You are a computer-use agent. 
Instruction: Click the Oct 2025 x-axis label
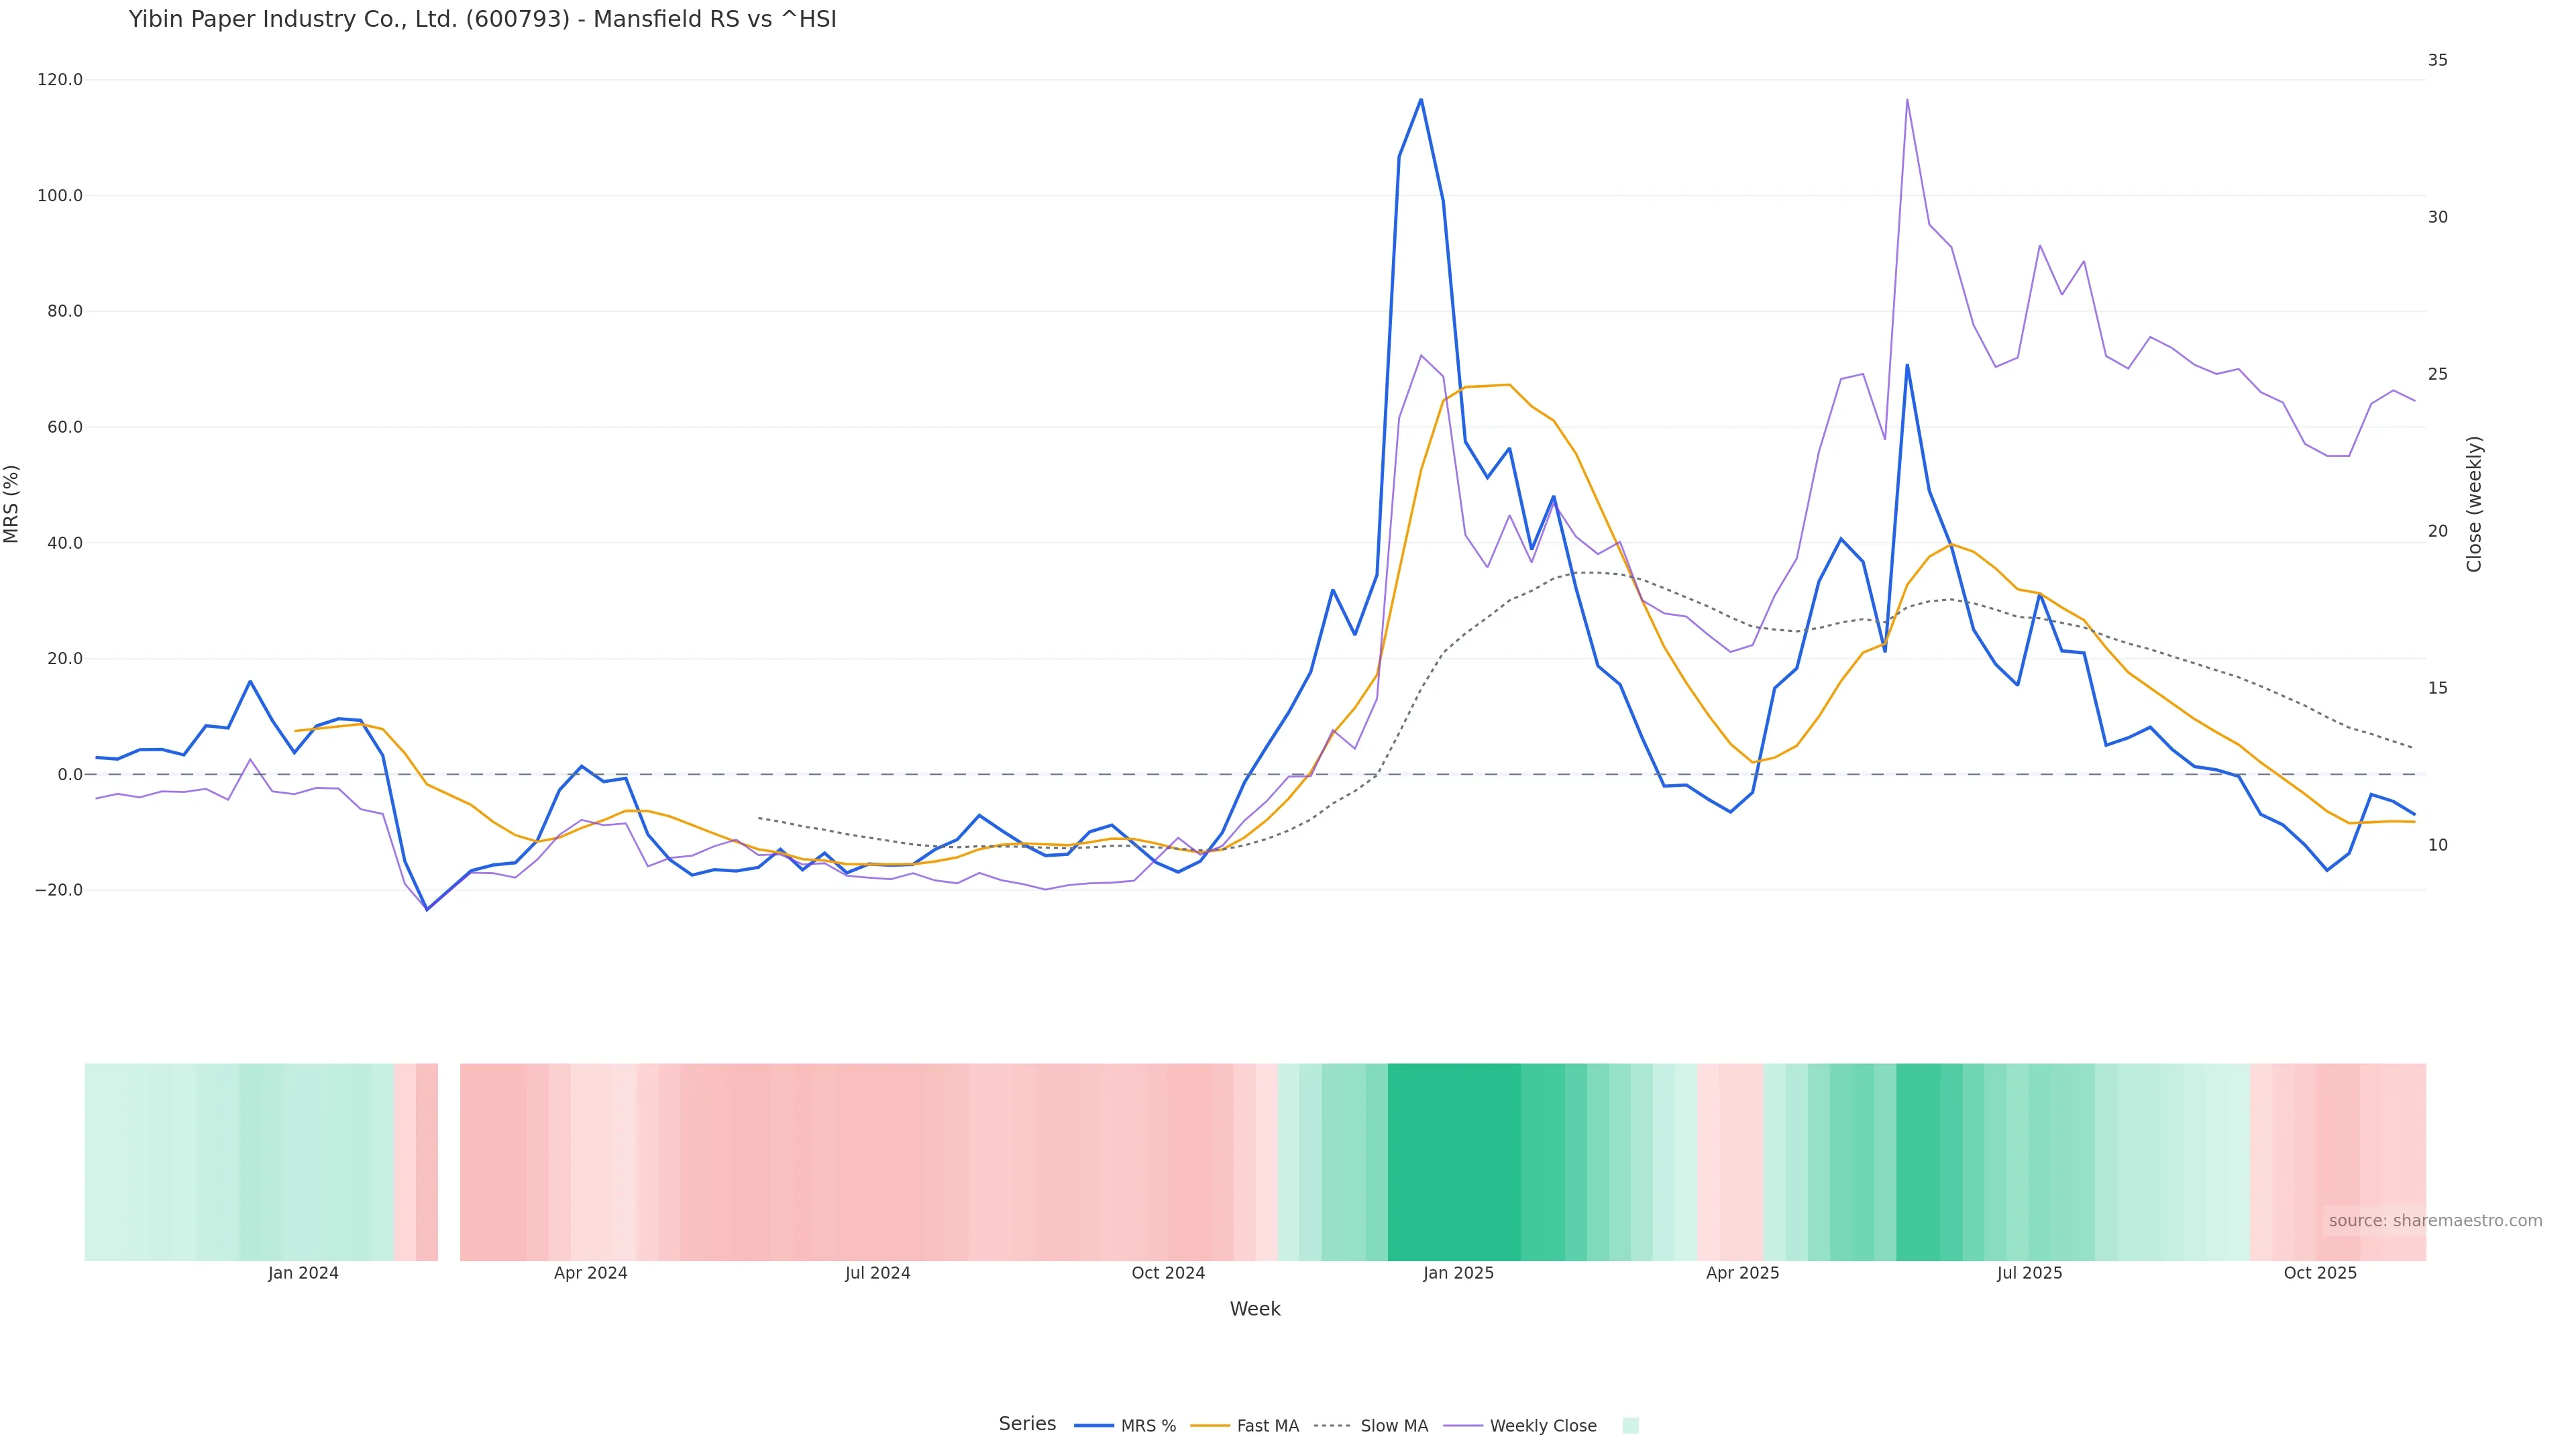point(2320,1273)
